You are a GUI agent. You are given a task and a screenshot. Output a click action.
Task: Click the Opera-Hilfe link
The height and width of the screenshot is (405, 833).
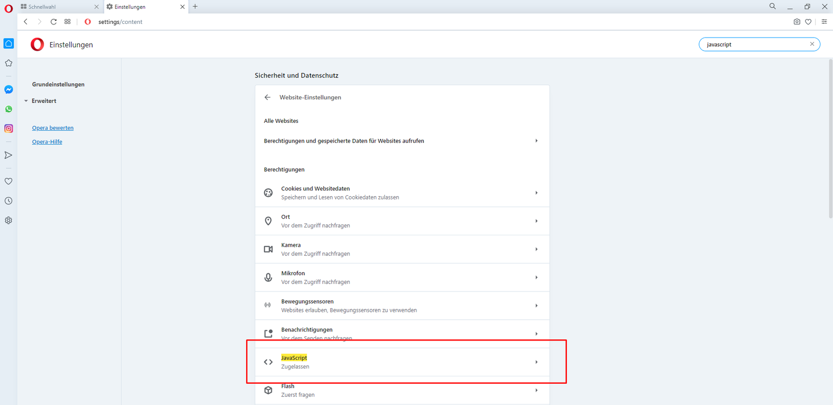[47, 142]
